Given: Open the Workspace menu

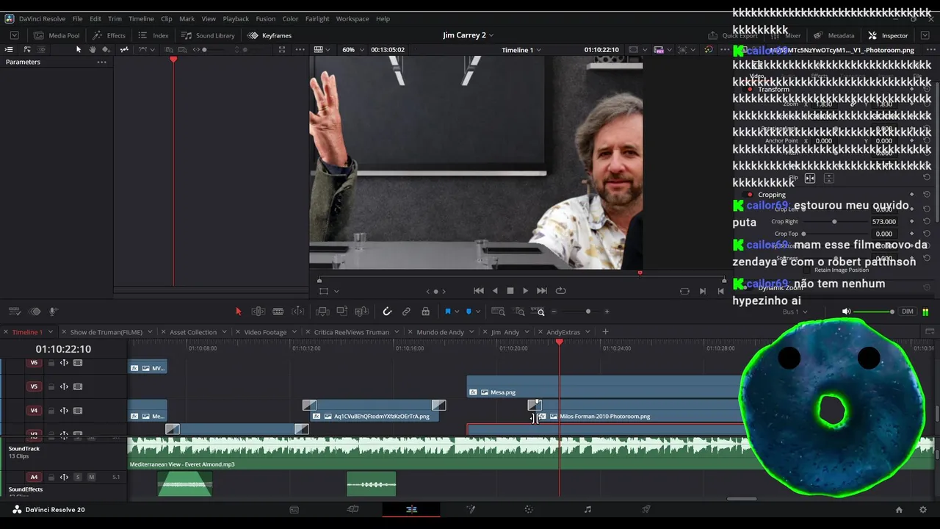Looking at the screenshot, I should pos(352,18).
